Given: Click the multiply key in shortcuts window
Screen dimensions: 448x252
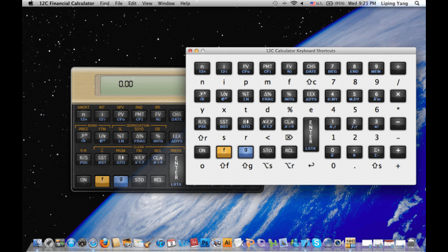Looking at the screenshot, I should coord(398,96).
